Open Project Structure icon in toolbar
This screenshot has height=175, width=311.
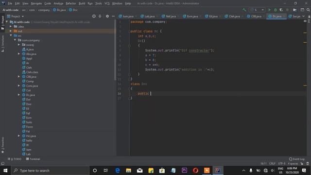point(302,10)
